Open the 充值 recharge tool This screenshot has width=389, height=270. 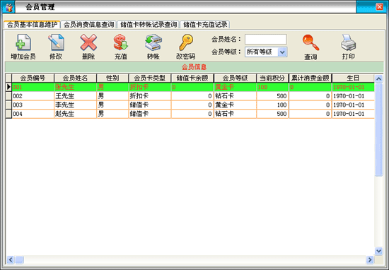(121, 42)
